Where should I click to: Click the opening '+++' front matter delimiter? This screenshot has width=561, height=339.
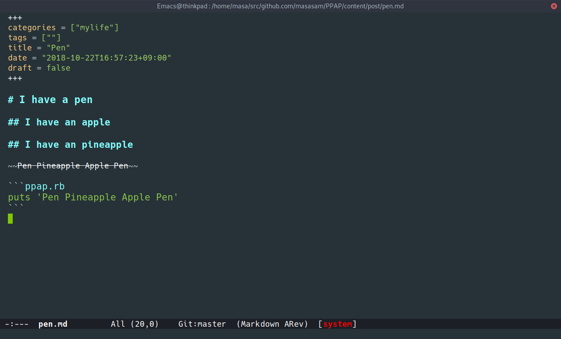[15, 18]
